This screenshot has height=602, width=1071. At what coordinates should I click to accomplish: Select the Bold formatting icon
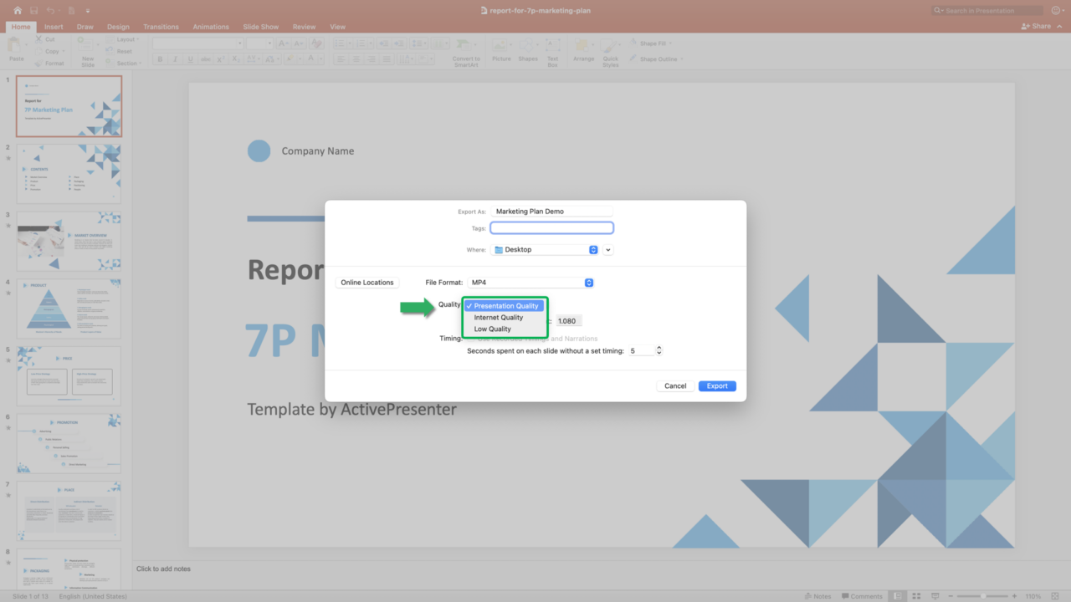pyautogui.click(x=161, y=59)
